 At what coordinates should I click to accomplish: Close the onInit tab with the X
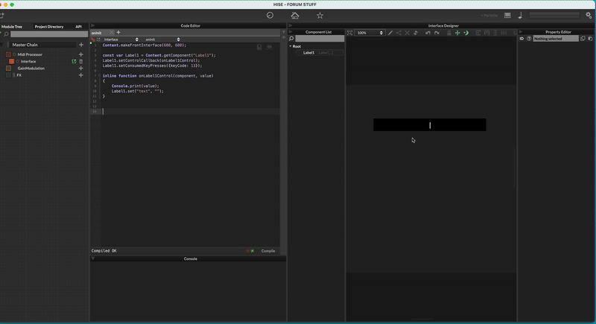(111, 32)
